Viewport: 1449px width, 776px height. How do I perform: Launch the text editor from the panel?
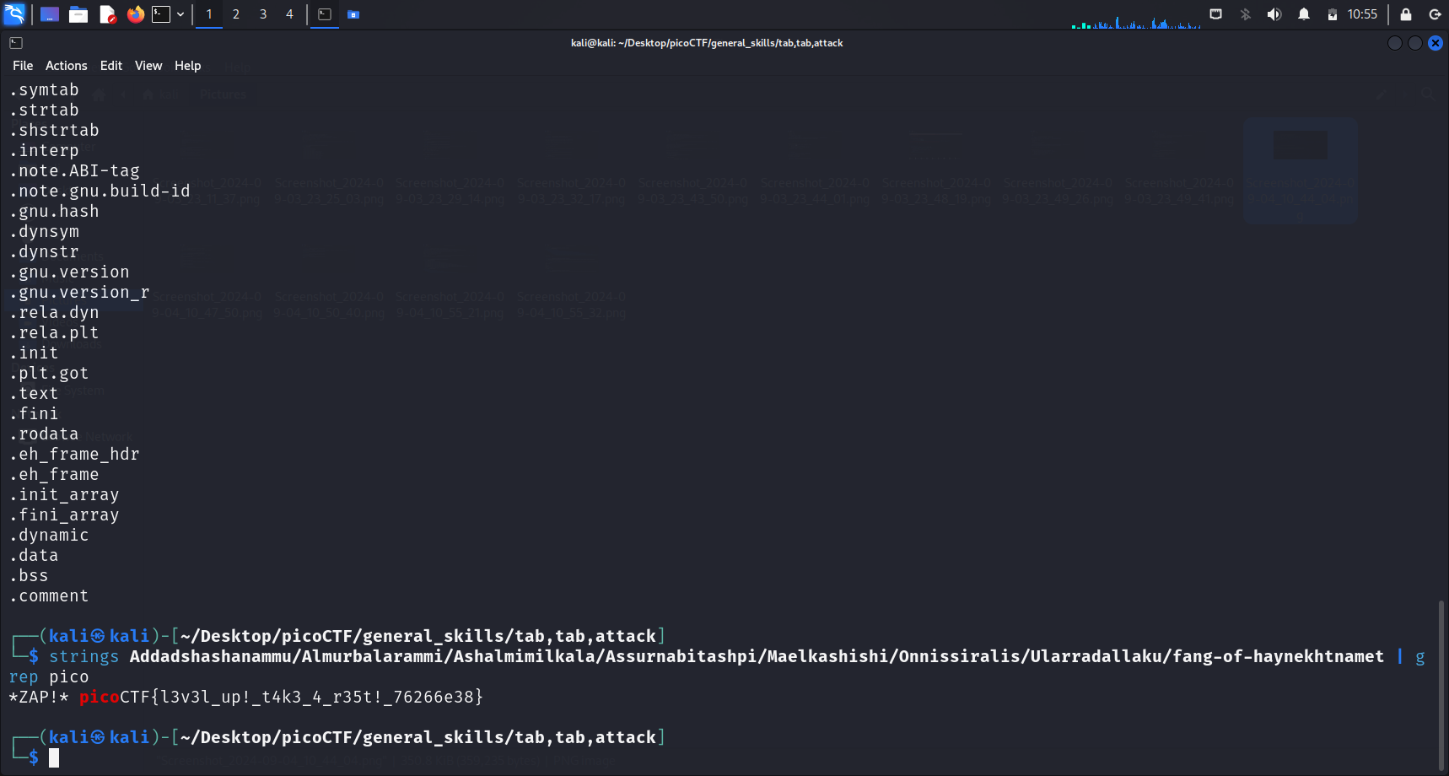[x=107, y=14]
